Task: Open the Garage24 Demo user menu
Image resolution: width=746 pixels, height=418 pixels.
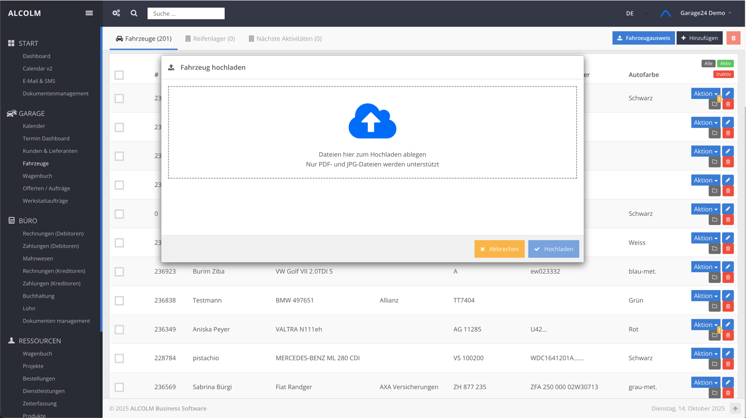Action: [705, 13]
